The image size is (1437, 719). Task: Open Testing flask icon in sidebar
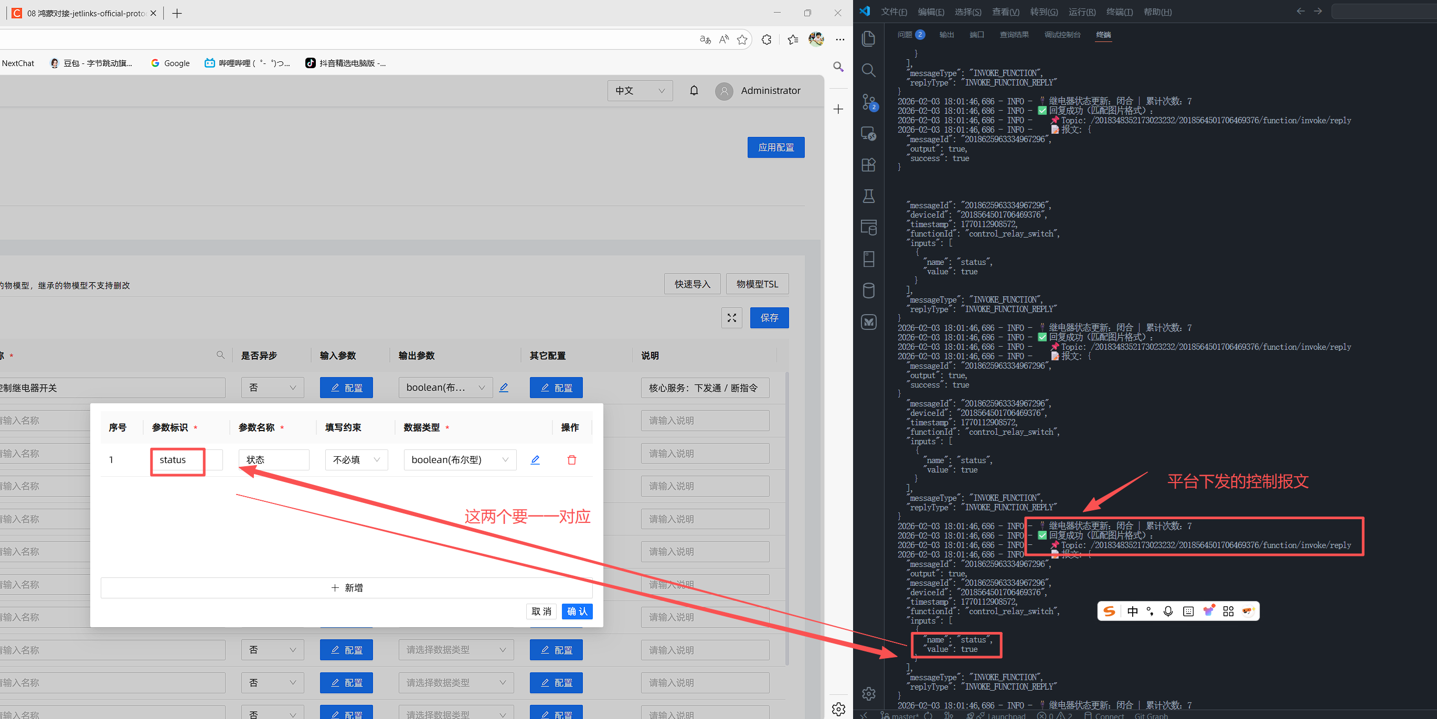click(x=868, y=196)
